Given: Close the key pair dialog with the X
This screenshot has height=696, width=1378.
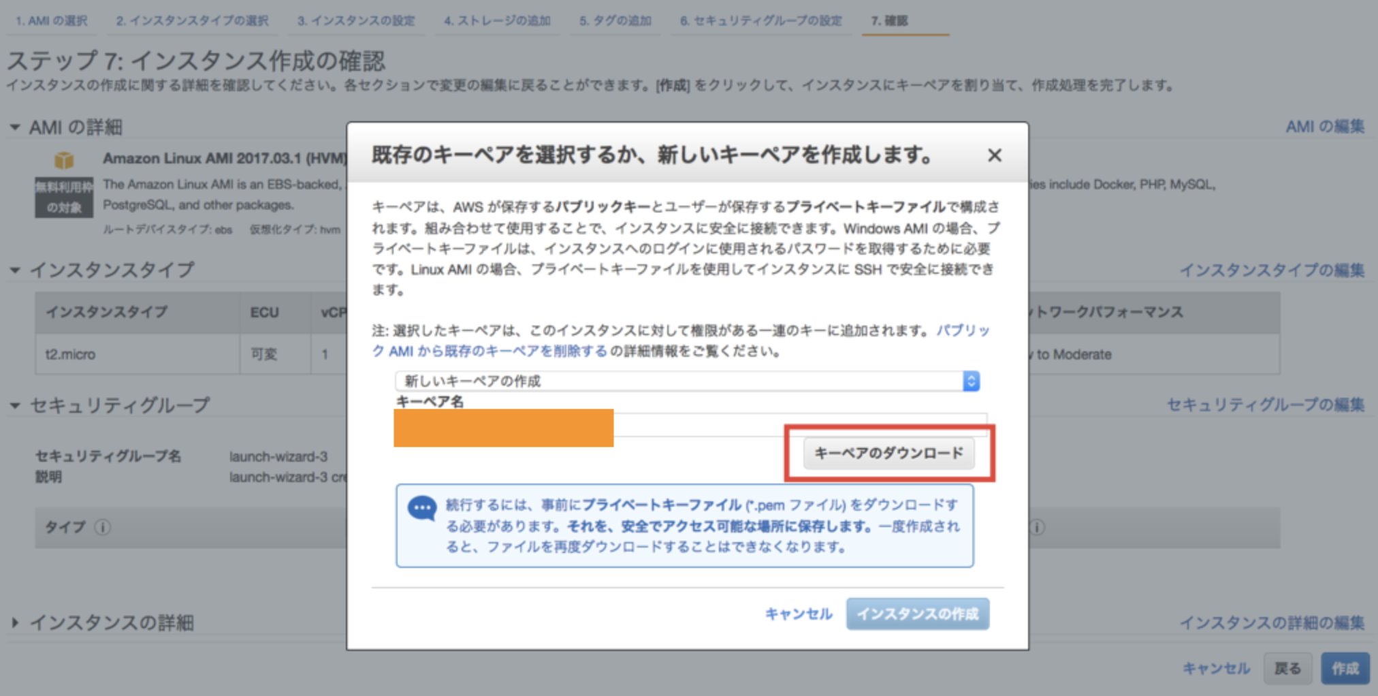Looking at the screenshot, I should point(995,155).
